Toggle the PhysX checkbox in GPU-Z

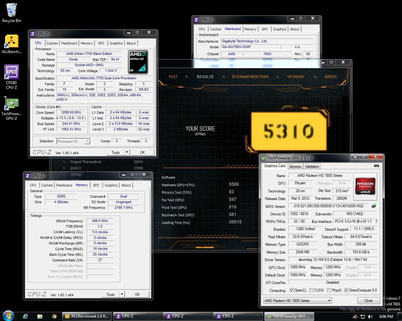(x=329, y=290)
